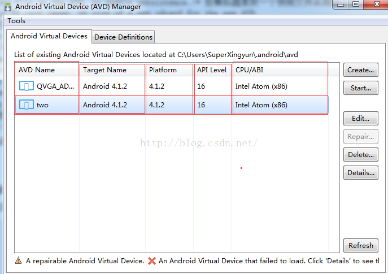The width and height of the screenshot is (388, 274).
Task: Click the repairable device warning icon
Action: click(x=18, y=260)
